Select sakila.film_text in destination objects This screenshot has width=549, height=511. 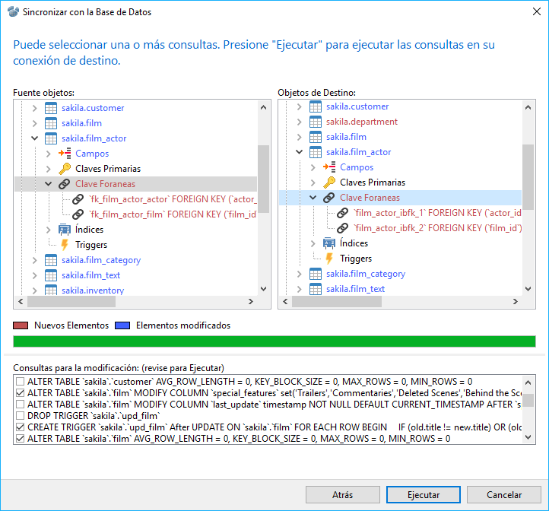point(355,289)
